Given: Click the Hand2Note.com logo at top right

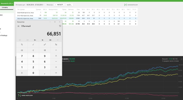Looking at the screenshot, I should tap(131, 5).
